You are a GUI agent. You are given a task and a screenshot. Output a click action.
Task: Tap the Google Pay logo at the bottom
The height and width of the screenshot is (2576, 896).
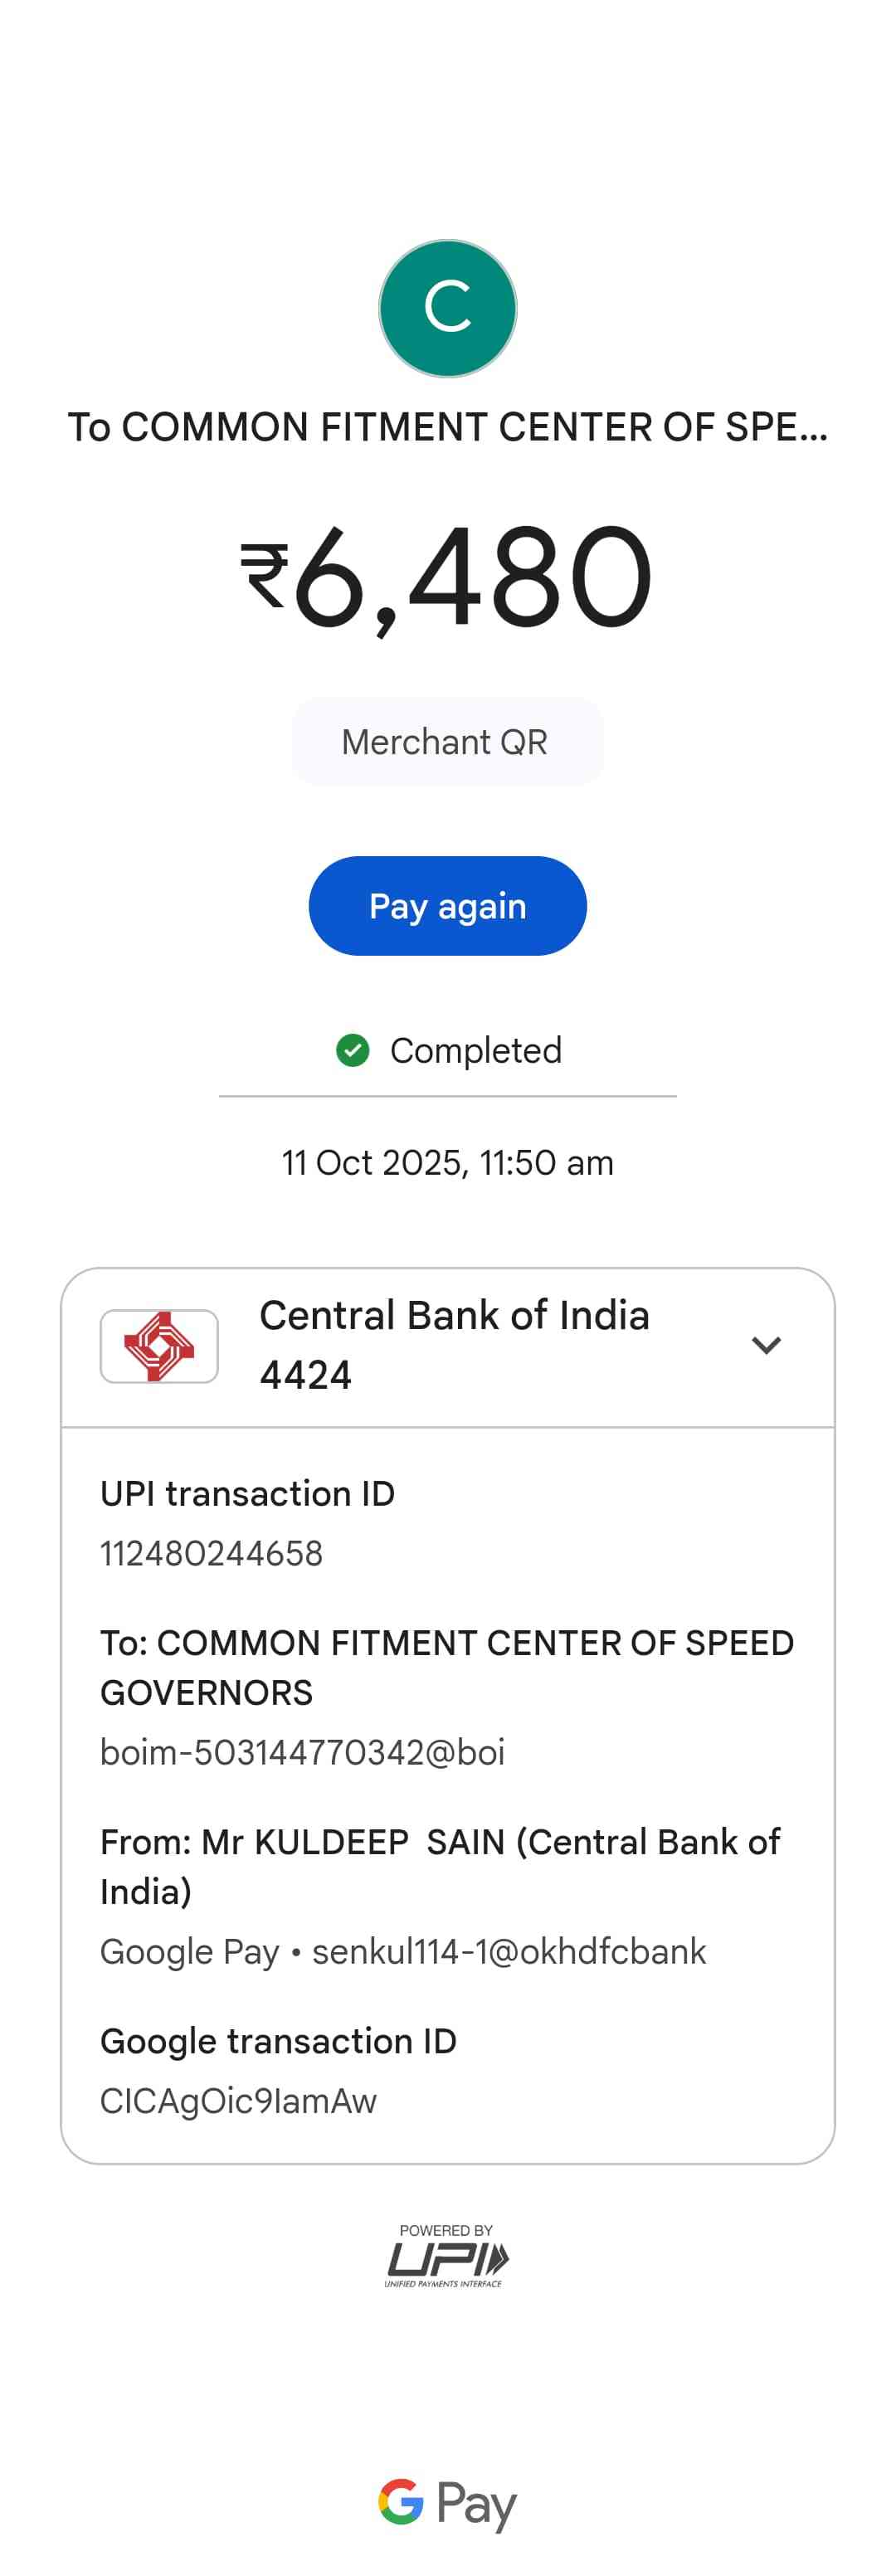tap(447, 2503)
